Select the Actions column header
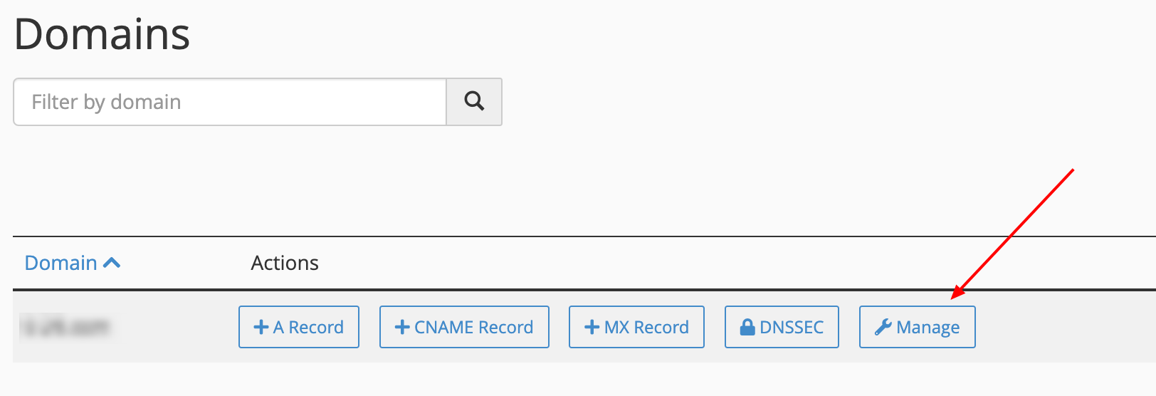 click(285, 263)
